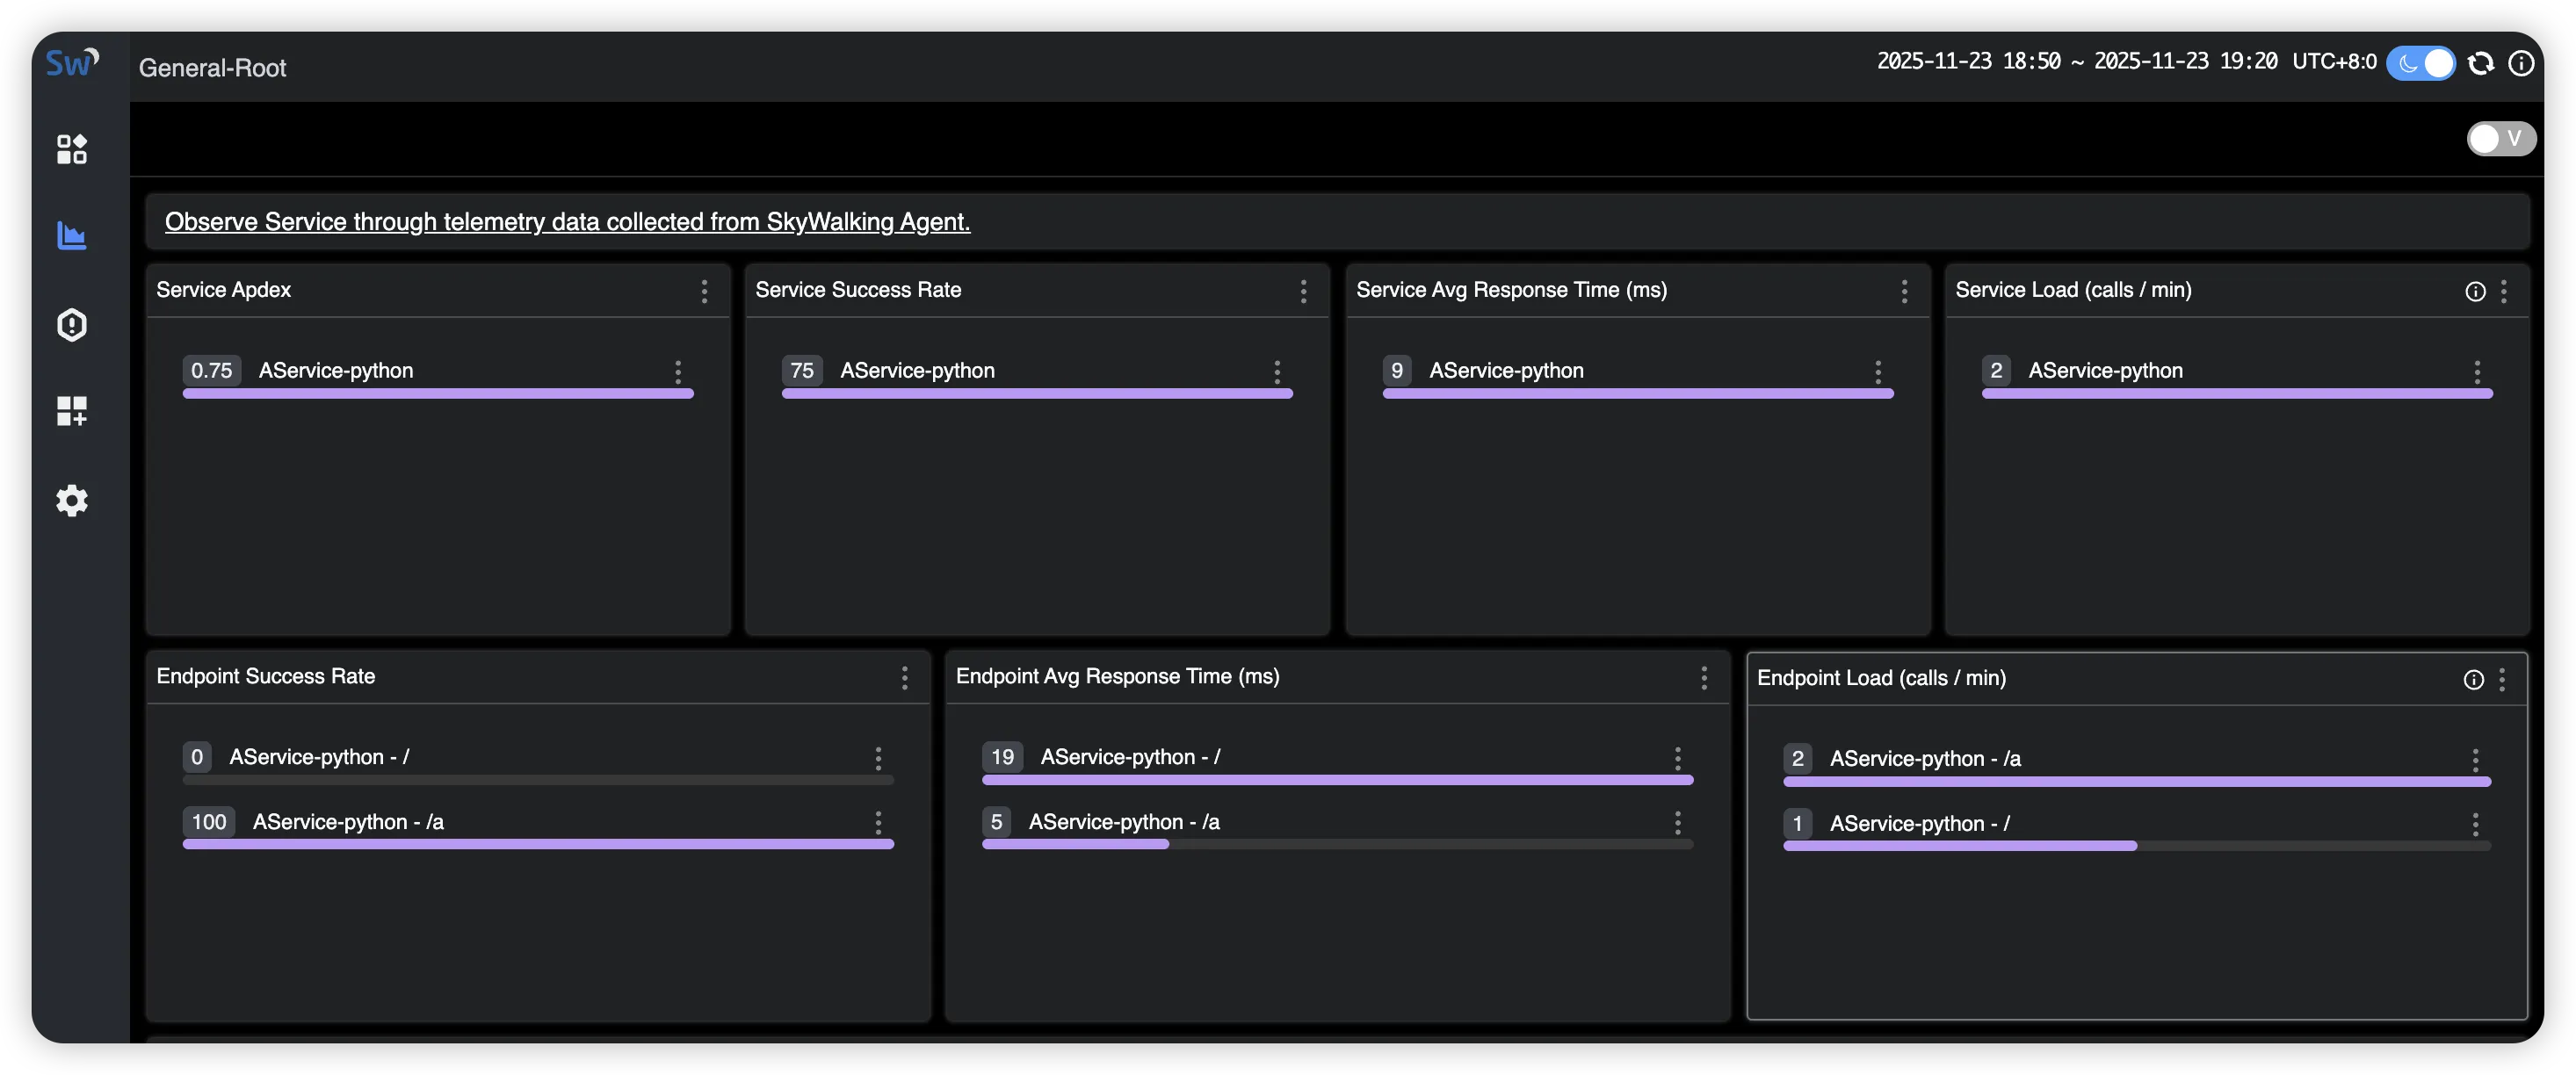Open options for AService-python - /a success row

(x=878, y=822)
